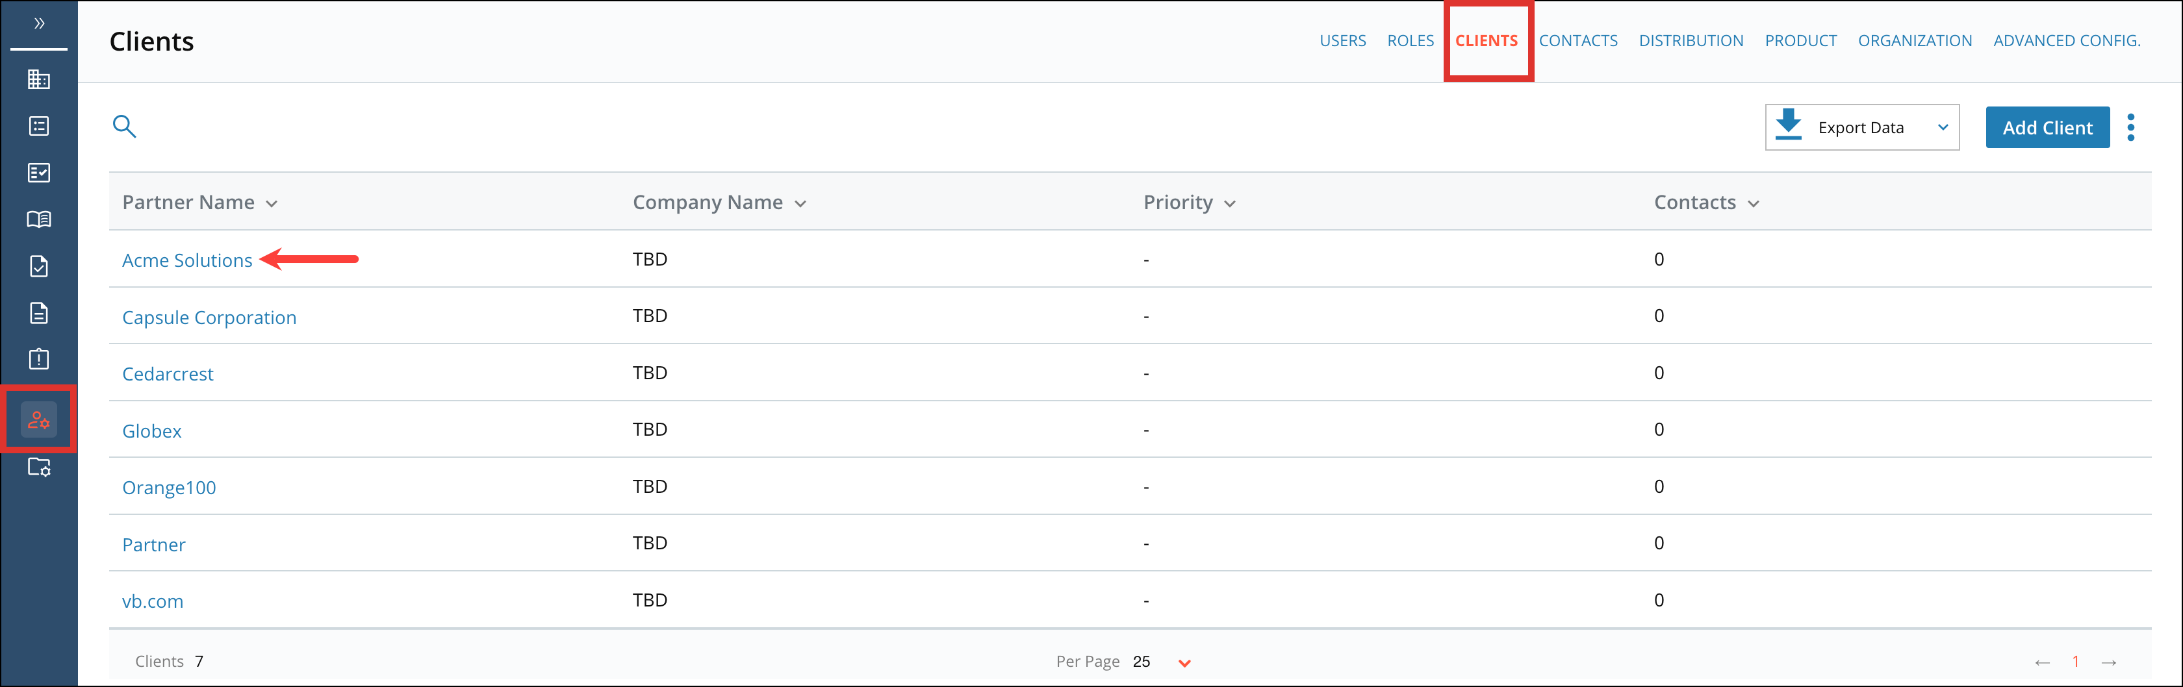Go to next page arrow
Screen dimensions: 2183x687
(2110, 662)
